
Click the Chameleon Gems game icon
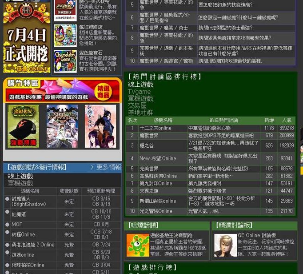(x=65, y=61)
